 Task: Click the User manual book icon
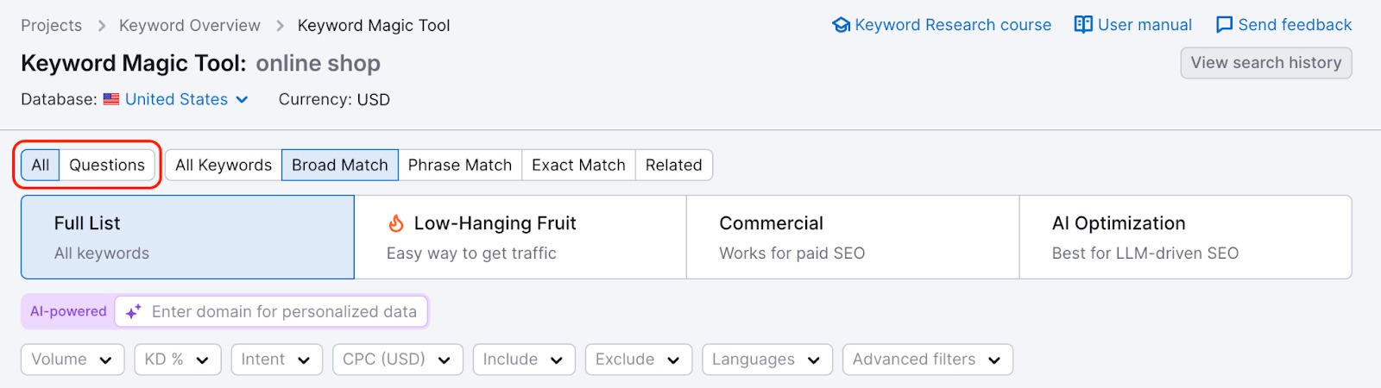tap(1083, 25)
